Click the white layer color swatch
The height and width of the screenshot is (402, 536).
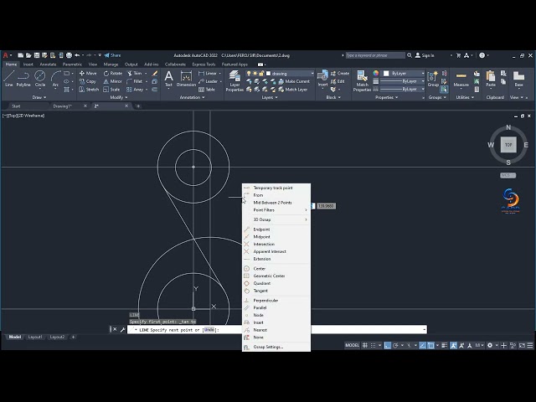pos(268,74)
